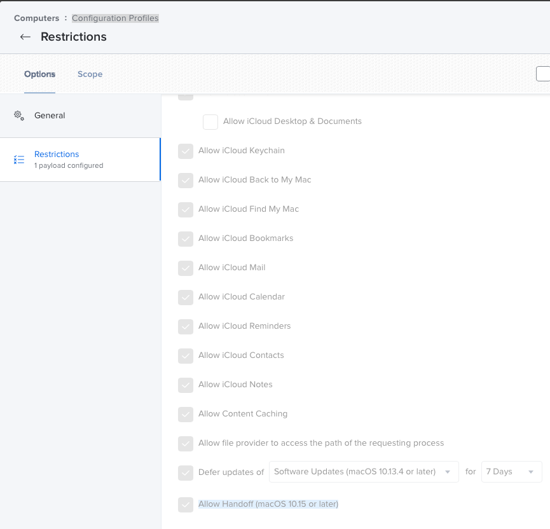550x529 pixels.
Task: Click the Allow iCloud Find My Mac label
Action: (249, 209)
